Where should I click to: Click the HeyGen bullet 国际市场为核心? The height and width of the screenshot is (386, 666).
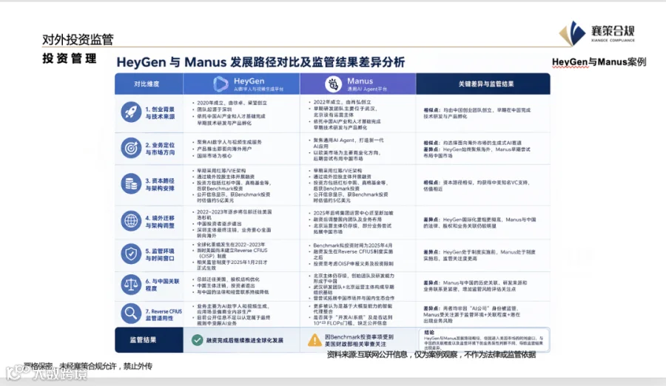214,156
